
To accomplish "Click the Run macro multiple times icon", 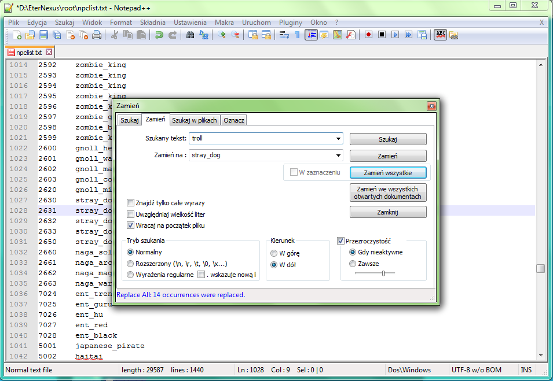I will point(408,35).
